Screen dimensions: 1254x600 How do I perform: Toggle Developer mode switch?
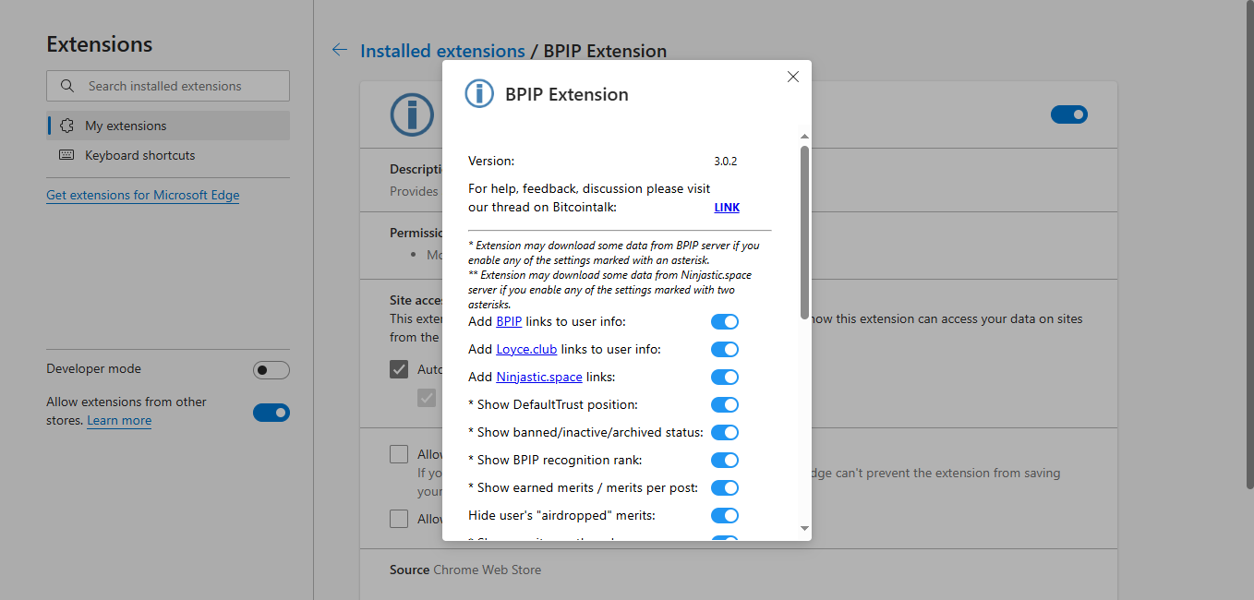coord(271,370)
